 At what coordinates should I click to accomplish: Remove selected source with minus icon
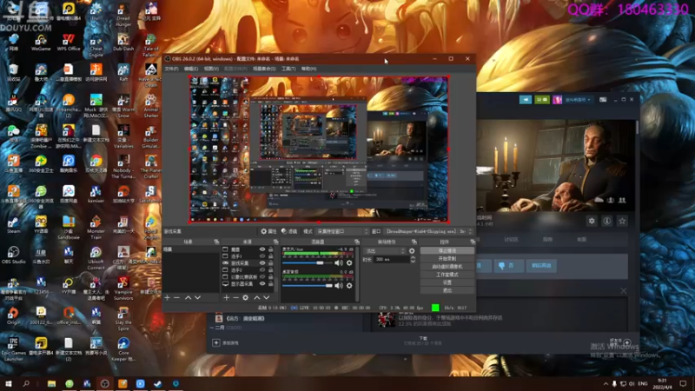[x=235, y=298]
